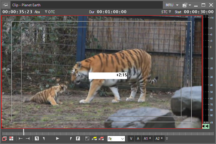Open the STC timecode type menu
The width and height of the screenshot is (216, 144).
click(x=166, y=12)
